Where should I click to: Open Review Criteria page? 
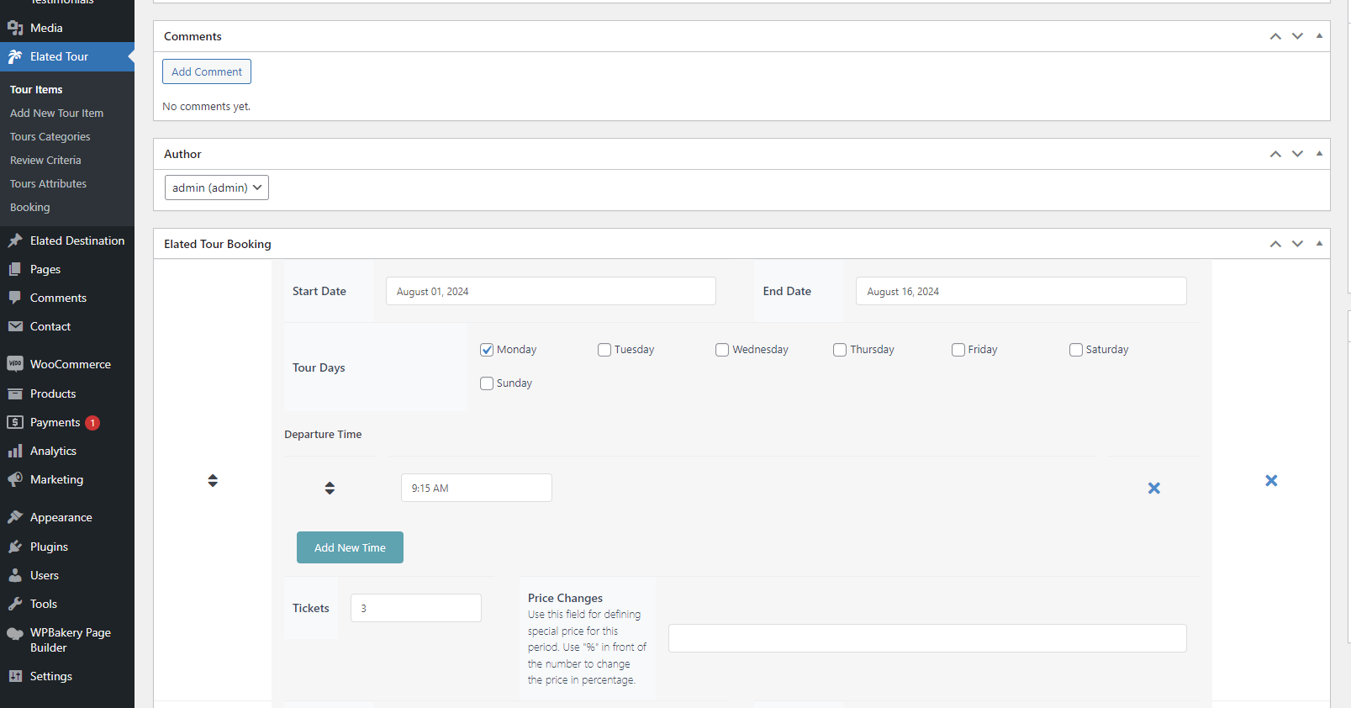pos(45,160)
